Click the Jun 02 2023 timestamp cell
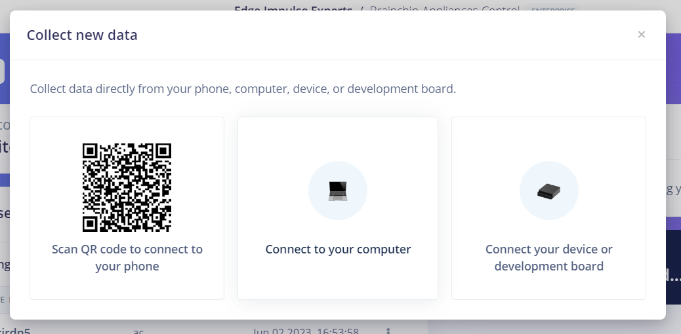This screenshot has height=334, width=681. [x=306, y=331]
